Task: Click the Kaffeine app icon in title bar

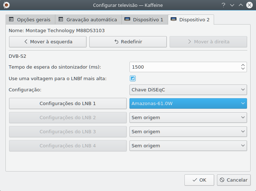Action: tap(7, 5)
